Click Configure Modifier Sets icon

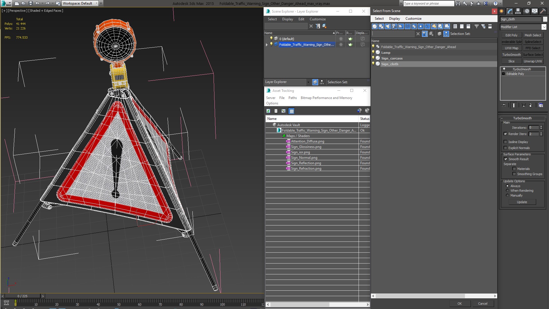tap(541, 105)
